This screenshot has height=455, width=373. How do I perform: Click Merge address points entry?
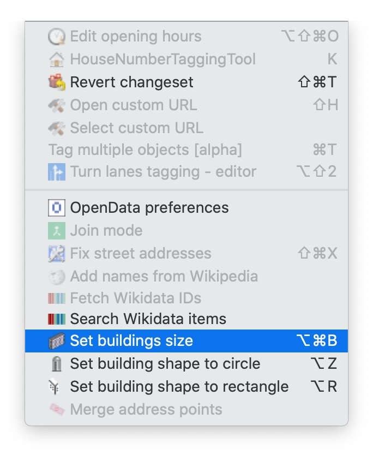point(186,409)
